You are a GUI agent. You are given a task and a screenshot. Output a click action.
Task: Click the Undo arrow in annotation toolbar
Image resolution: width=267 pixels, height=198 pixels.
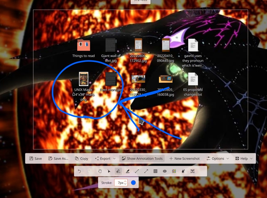(x=80, y=171)
